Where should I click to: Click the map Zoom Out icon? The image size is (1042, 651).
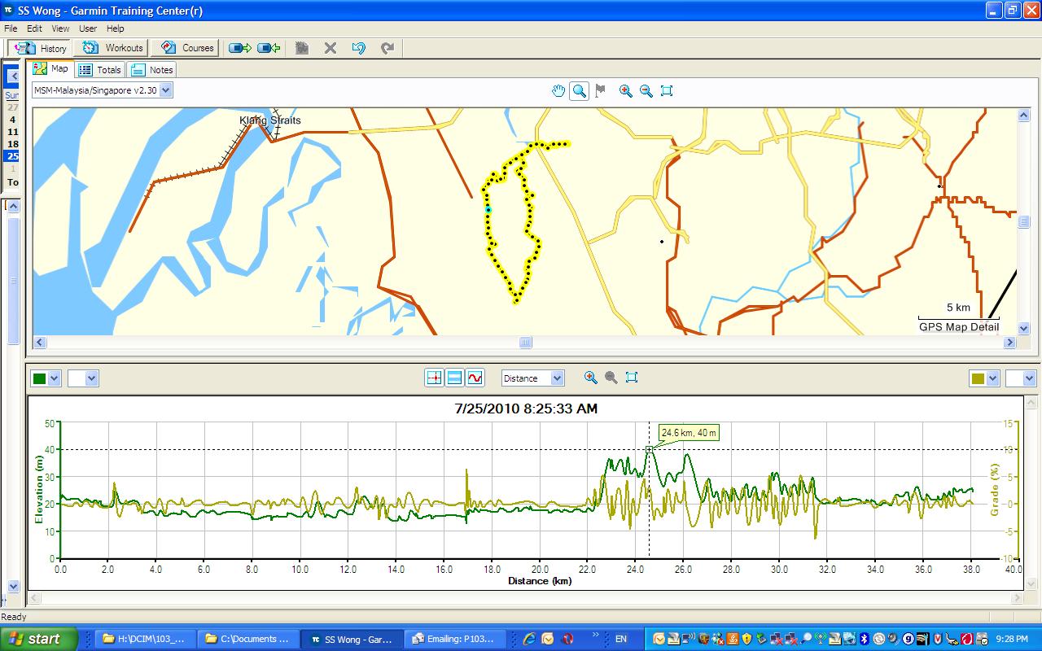click(646, 91)
